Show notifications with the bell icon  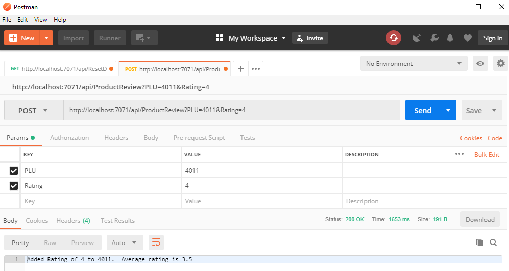click(450, 38)
